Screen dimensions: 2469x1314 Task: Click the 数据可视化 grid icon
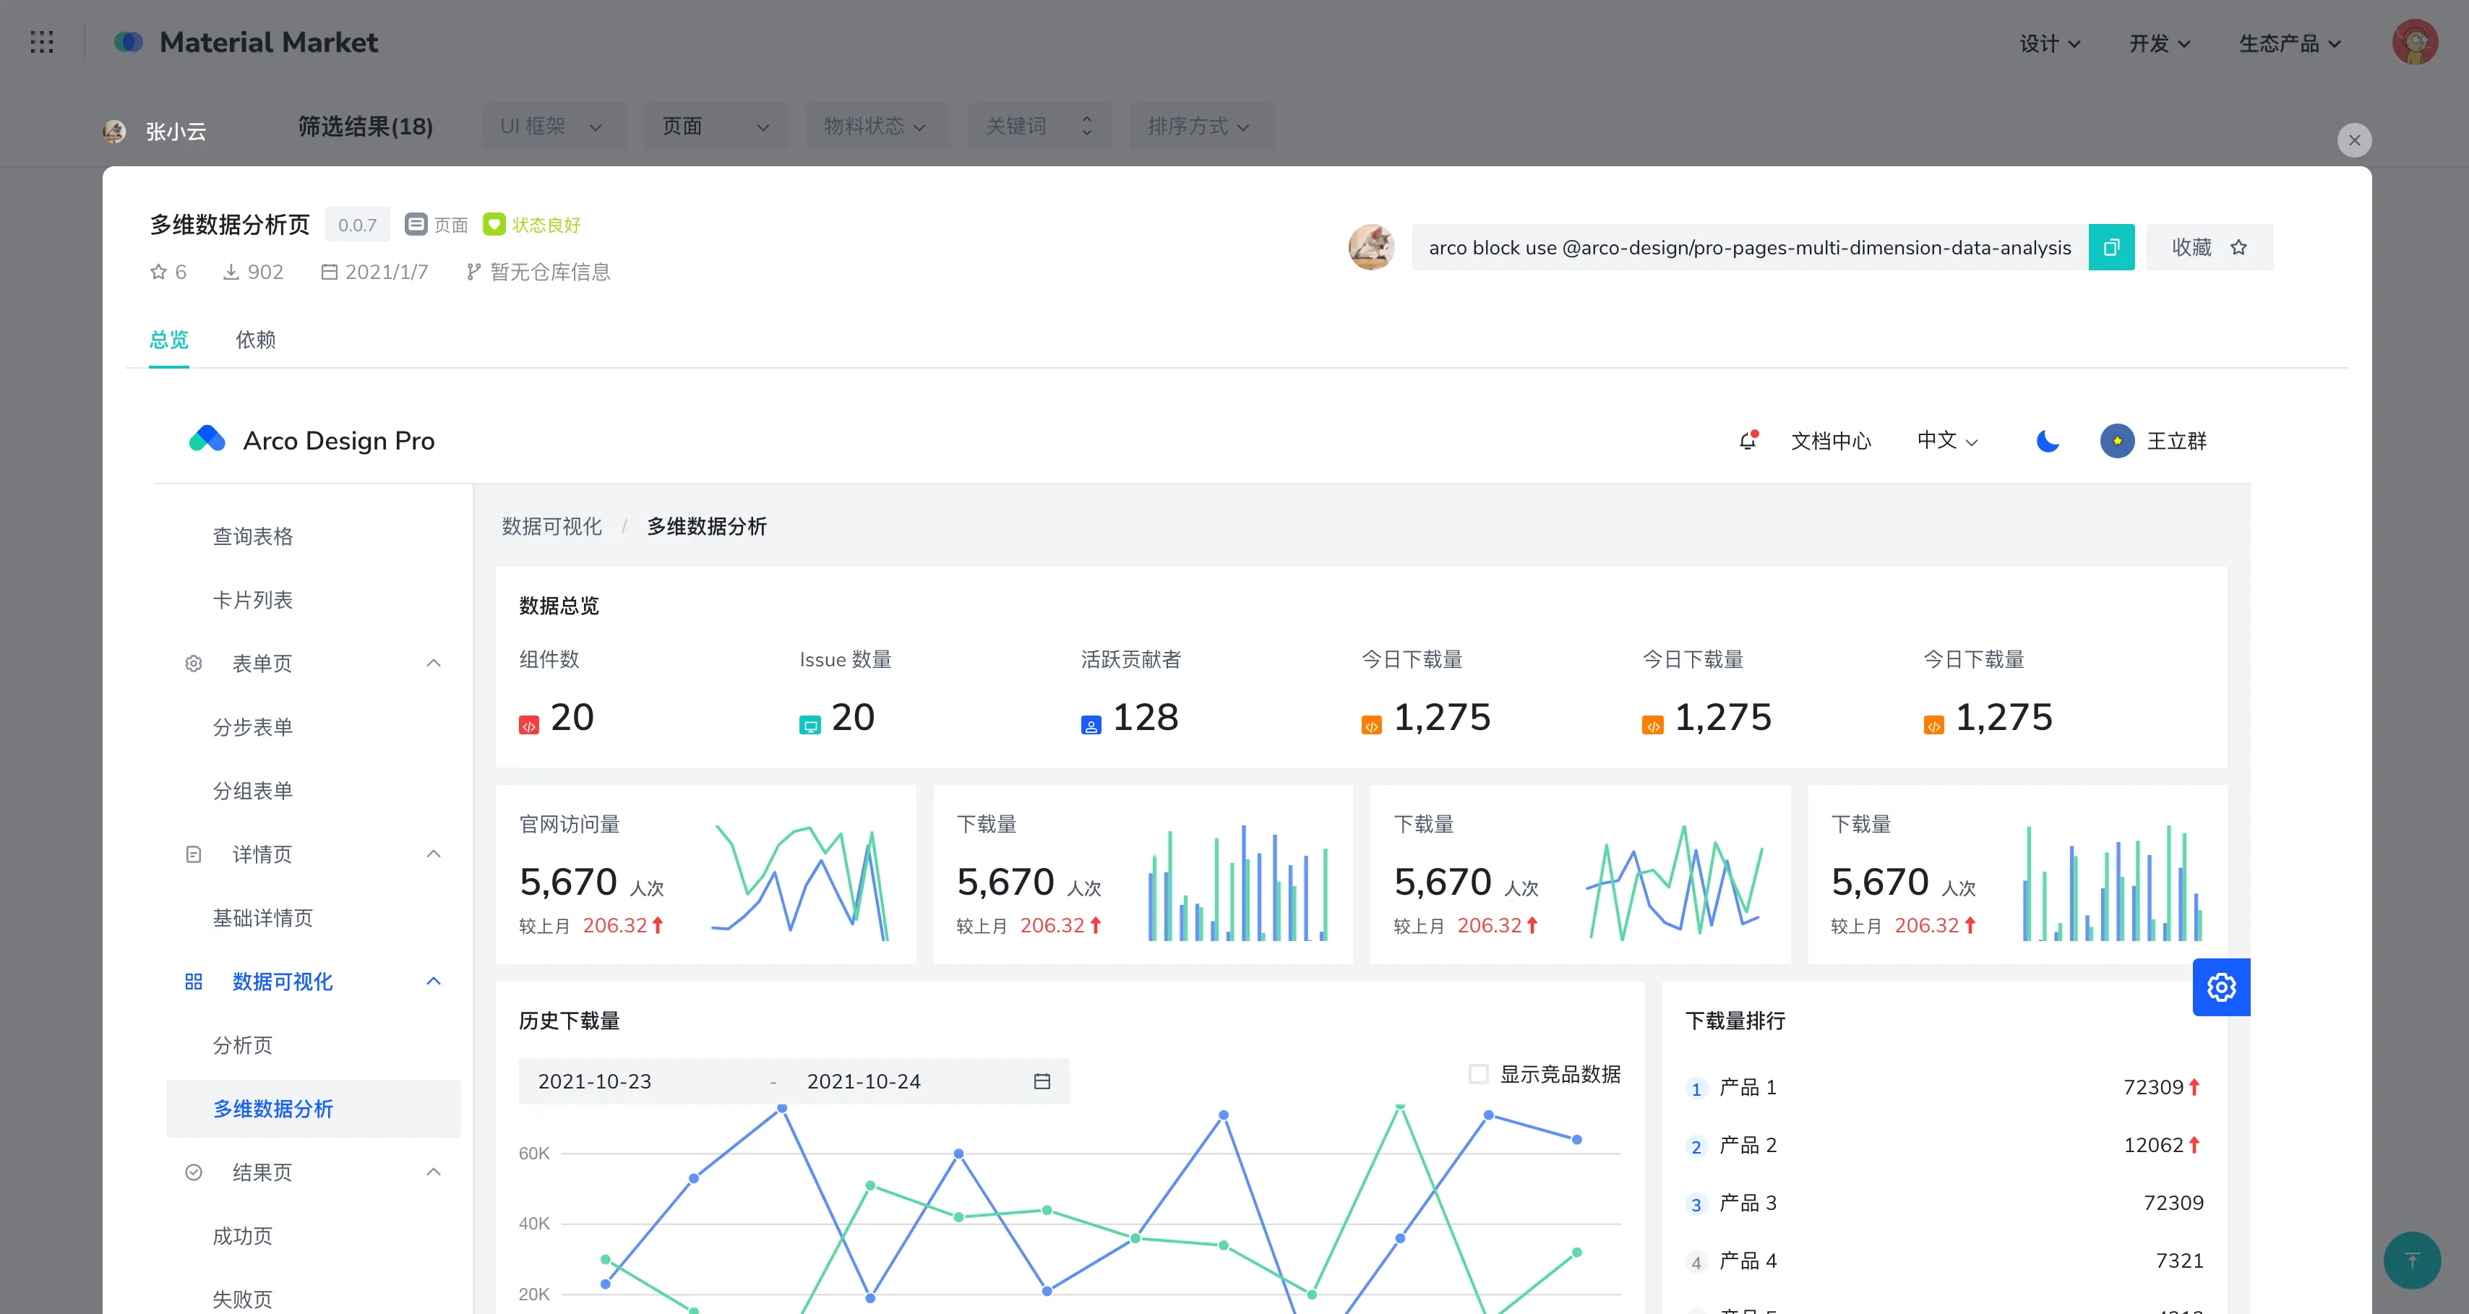(194, 982)
